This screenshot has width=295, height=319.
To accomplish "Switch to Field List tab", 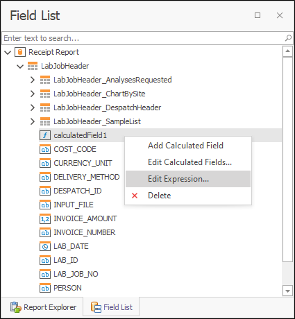I will (x=111, y=307).
